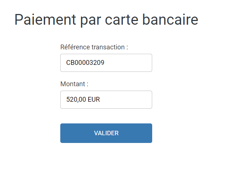Submit the payment with the blue VALIDER button
The height and width of the screenshot is (175, 229).
pyautogui.click(x=106, y=133)
